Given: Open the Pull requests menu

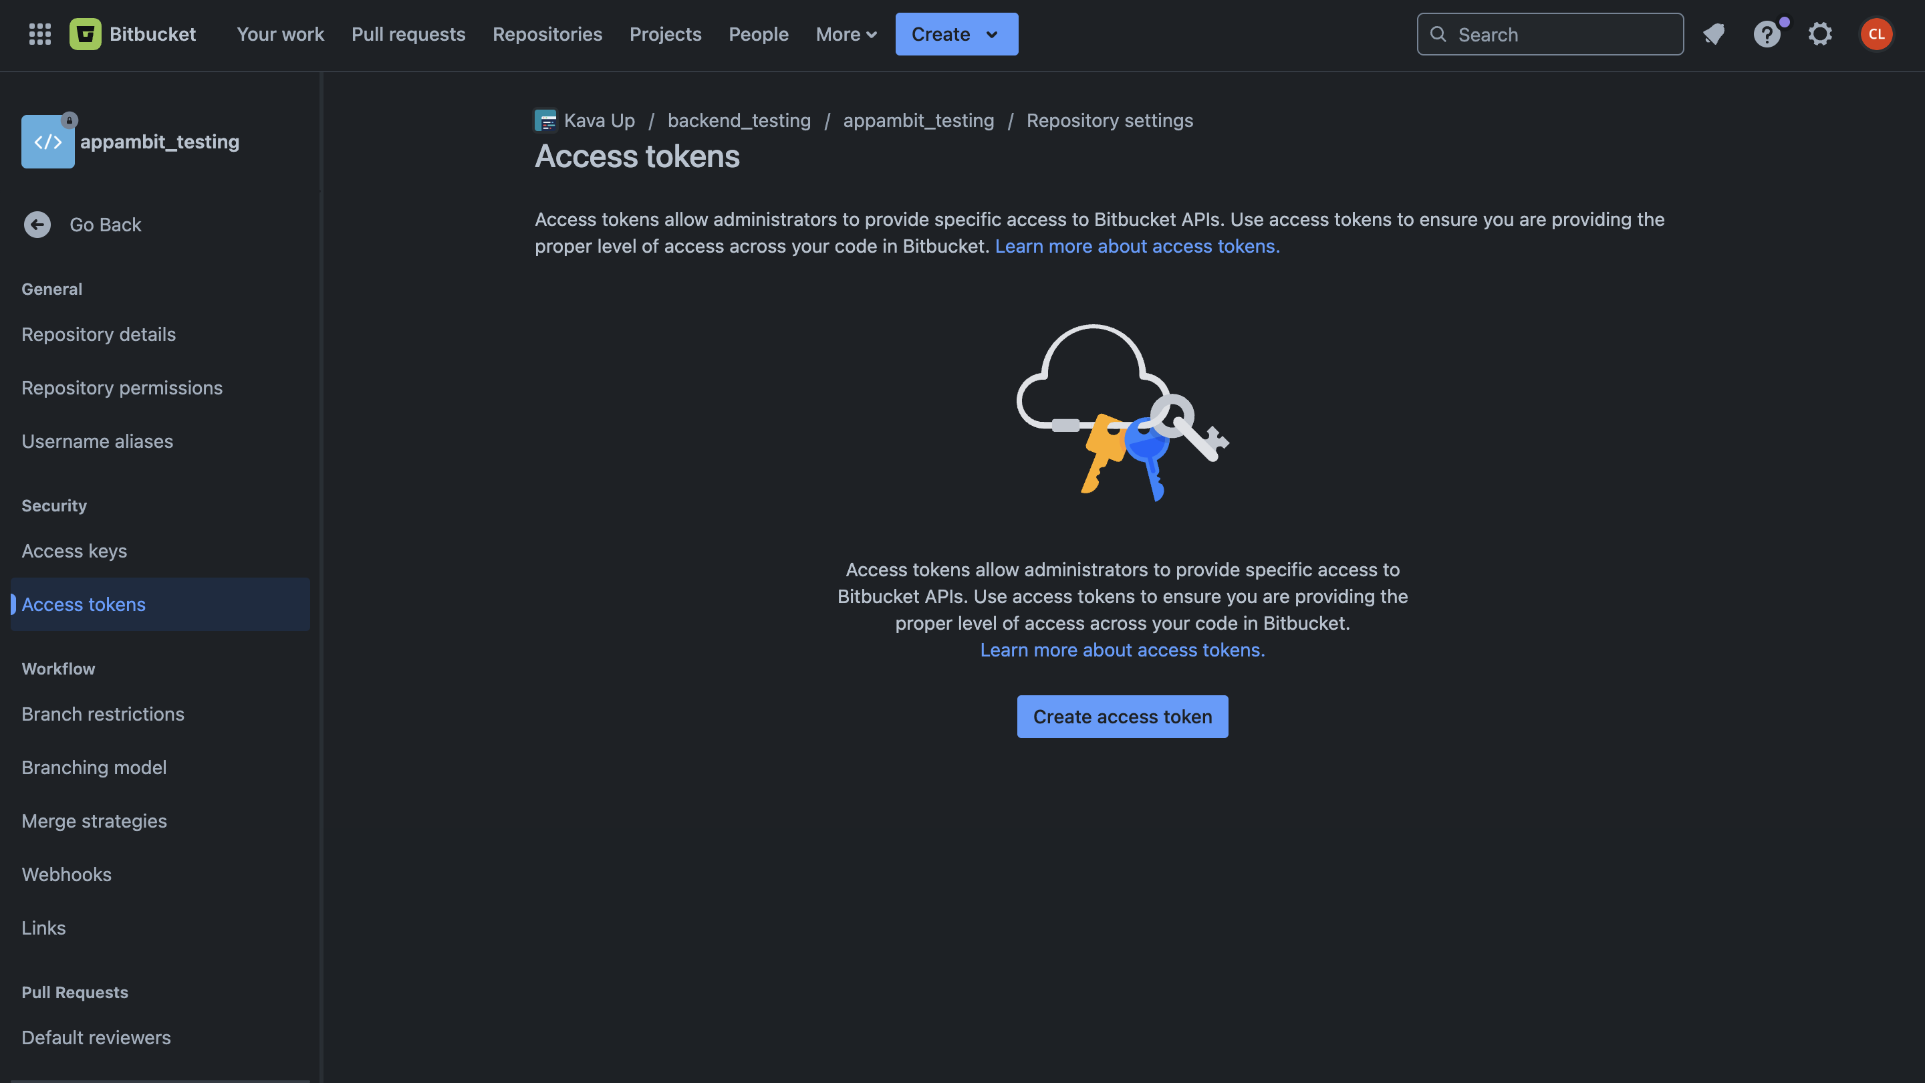Looking at the screenshot, I should pyautogui.click(x=408, y=33).
